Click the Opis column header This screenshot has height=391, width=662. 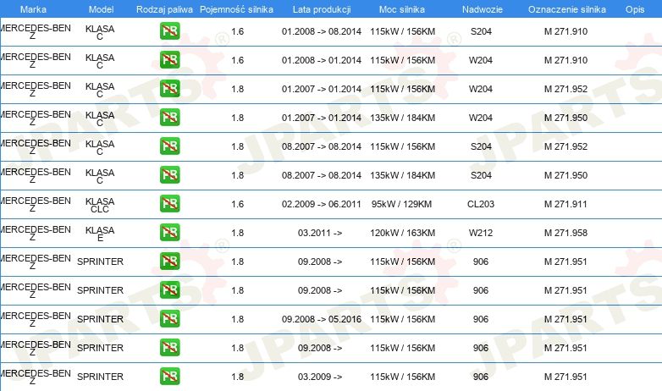click(635, 9)
